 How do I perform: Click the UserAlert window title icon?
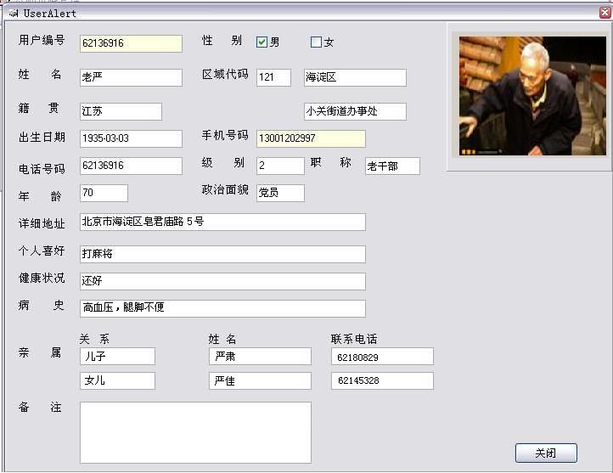[x=14, y=14]
